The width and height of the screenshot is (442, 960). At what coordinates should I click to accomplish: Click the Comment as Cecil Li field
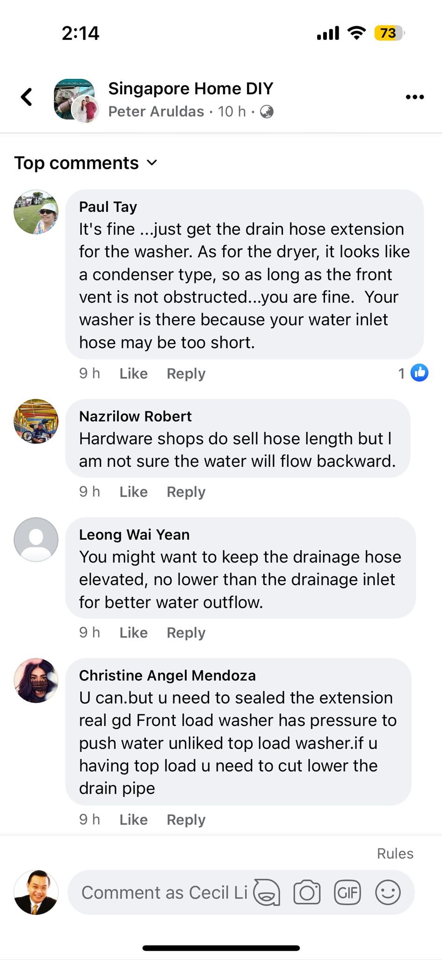[164, 892]
